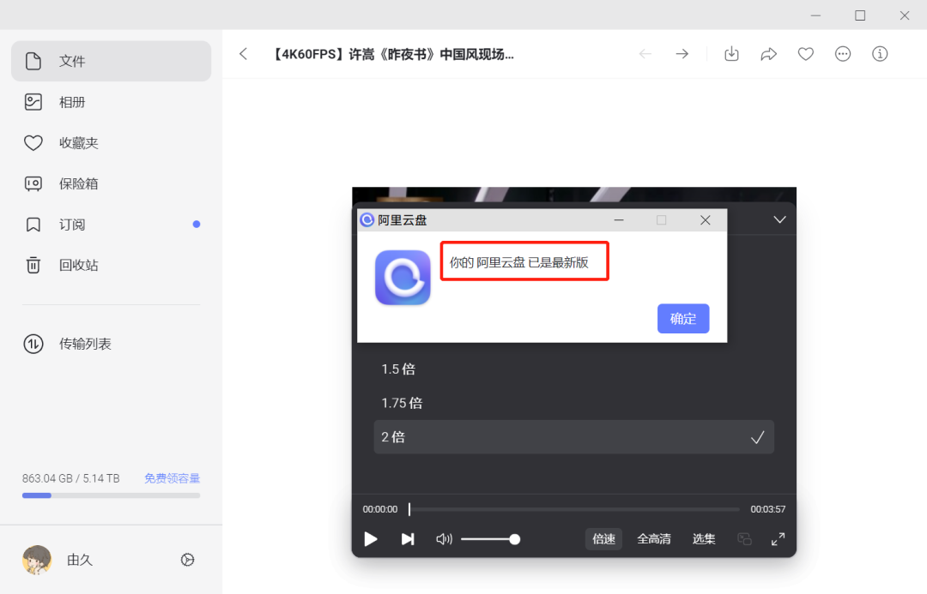Favorite the video with heart icon

pyautogui.click(x=806, y=54)
